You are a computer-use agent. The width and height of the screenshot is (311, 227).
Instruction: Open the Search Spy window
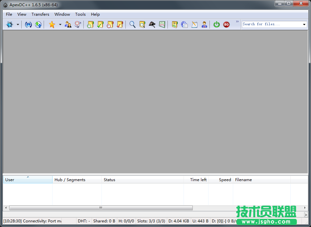(x=152, y=25)
